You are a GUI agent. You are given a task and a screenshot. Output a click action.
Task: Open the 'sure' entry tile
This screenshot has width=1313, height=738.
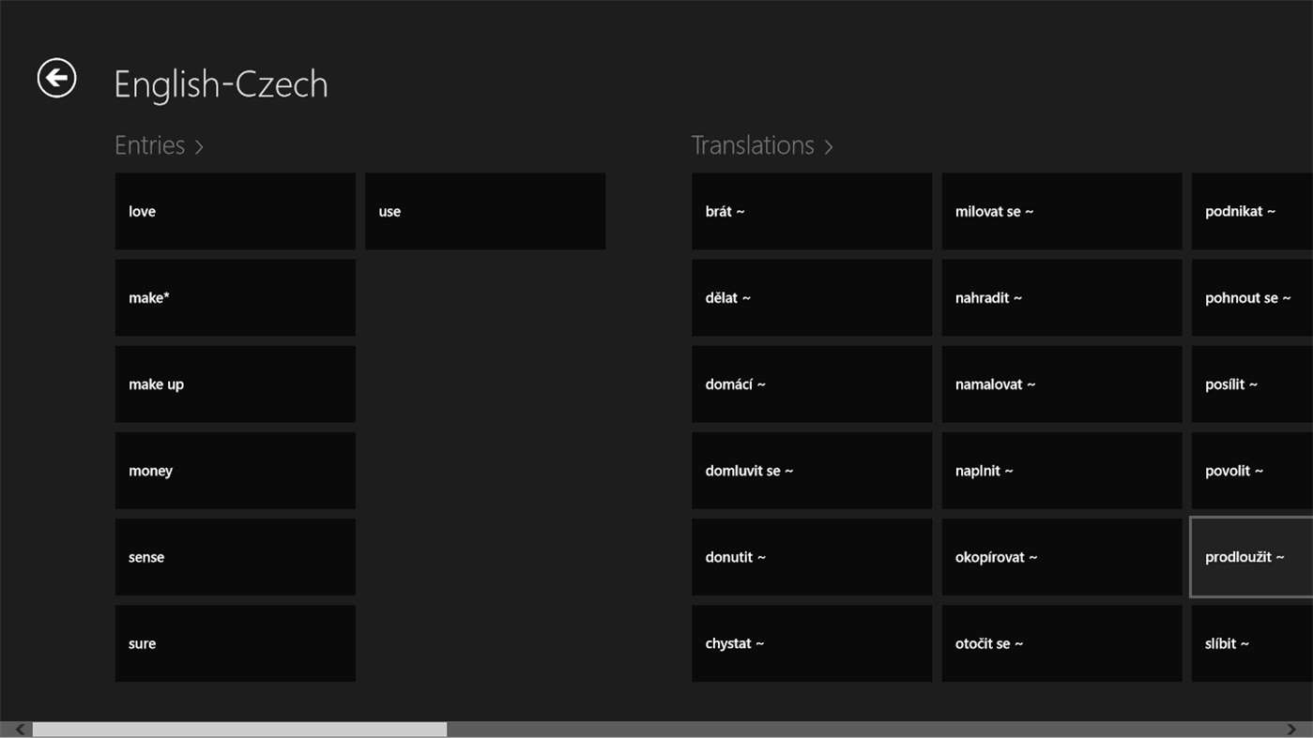(235, 643)
